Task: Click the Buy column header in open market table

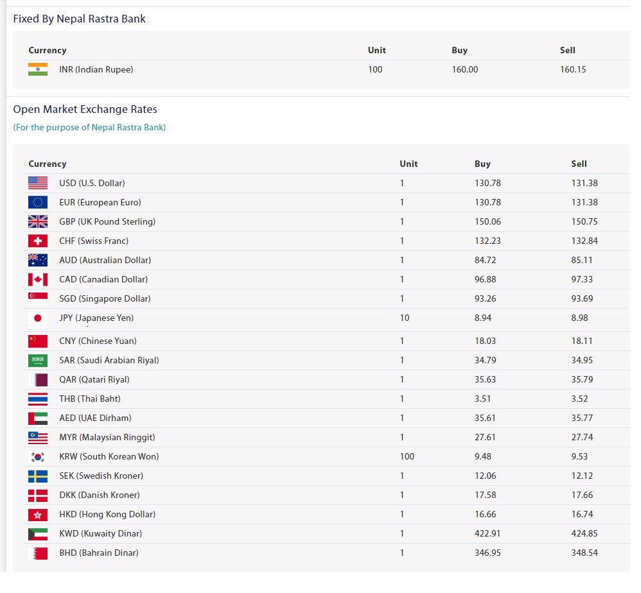Action: coord(482,164)
